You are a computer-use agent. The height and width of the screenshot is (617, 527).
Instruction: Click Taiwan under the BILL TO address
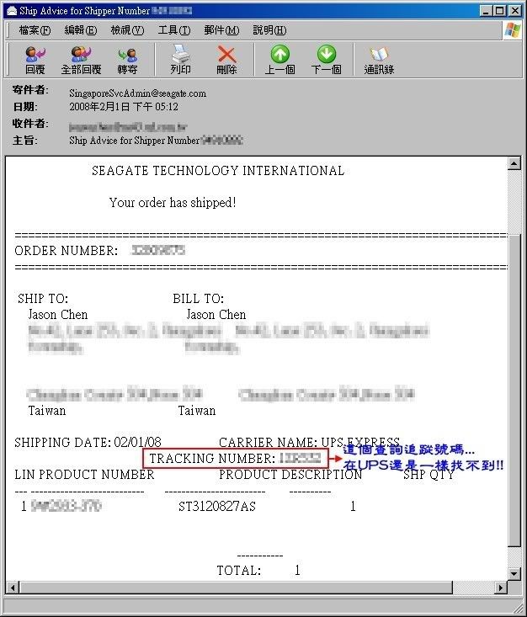tap(197, 411)
